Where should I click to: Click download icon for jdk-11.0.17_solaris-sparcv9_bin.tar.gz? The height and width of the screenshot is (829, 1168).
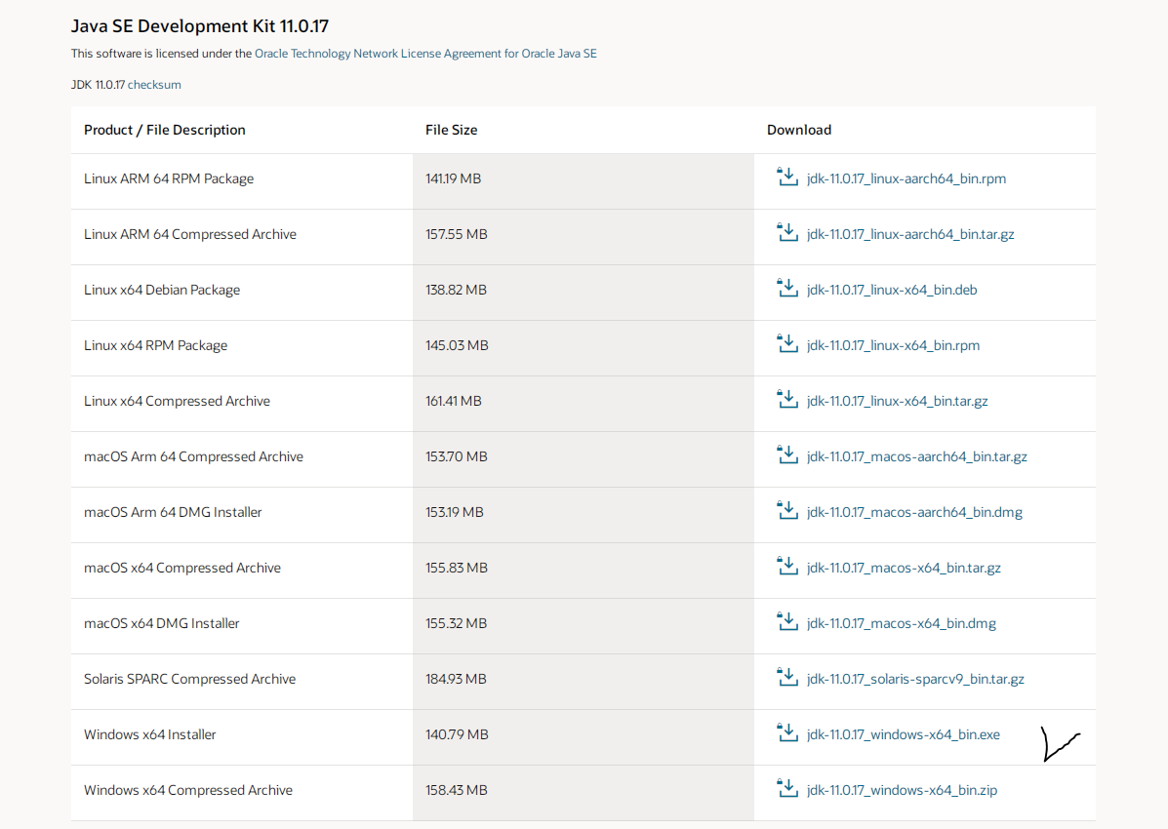pos(786,678)
